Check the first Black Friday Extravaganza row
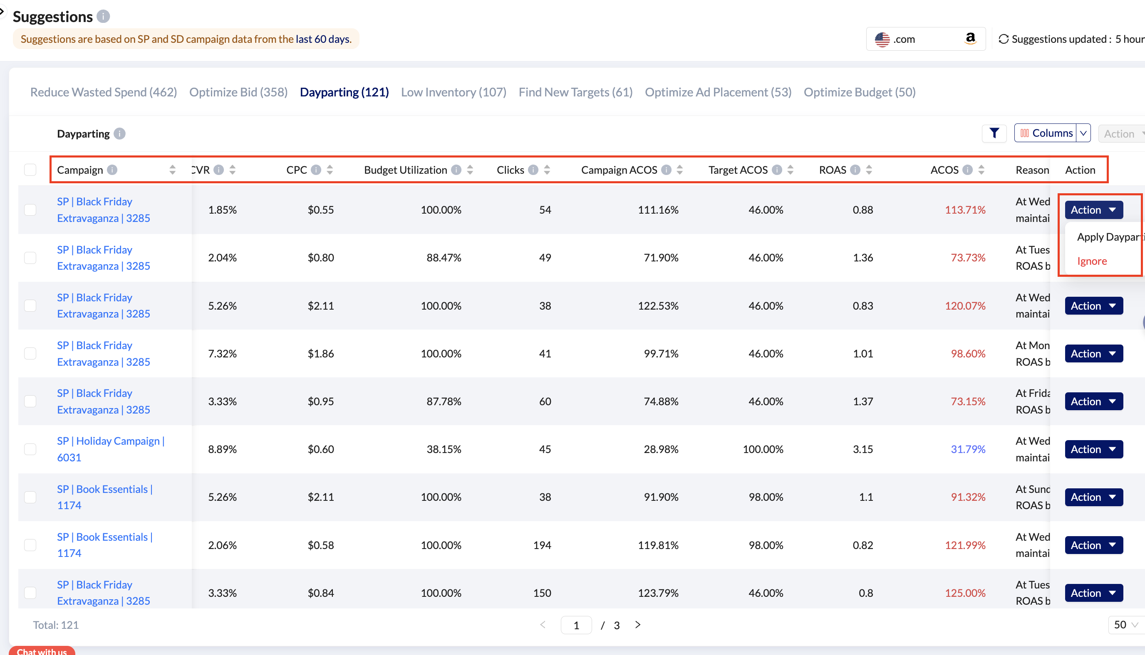 (x=30, y=209)
